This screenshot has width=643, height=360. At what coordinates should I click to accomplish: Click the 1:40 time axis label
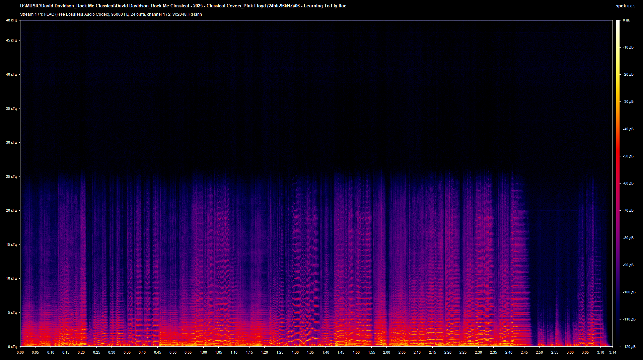click(326, 352)
